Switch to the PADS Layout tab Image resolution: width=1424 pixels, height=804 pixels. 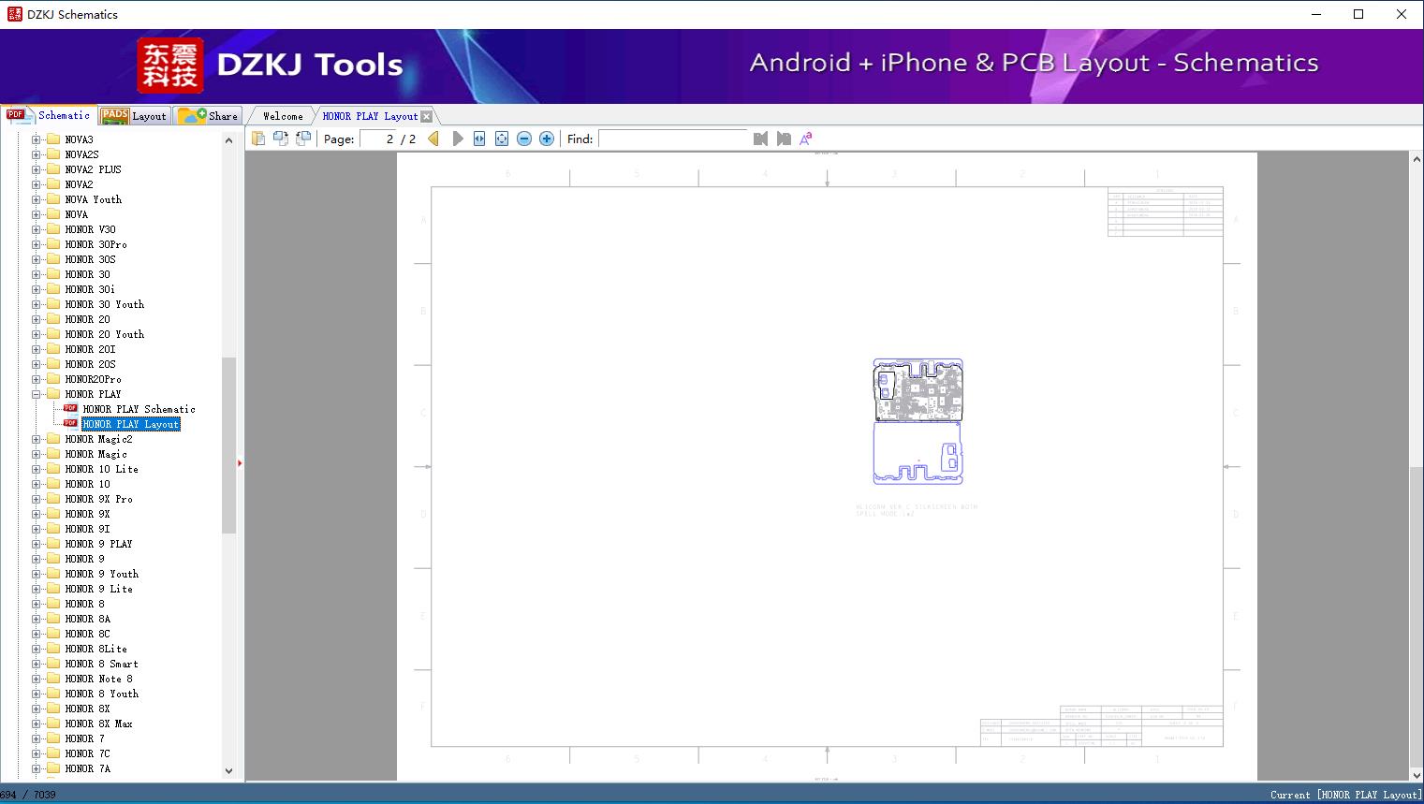133,116
